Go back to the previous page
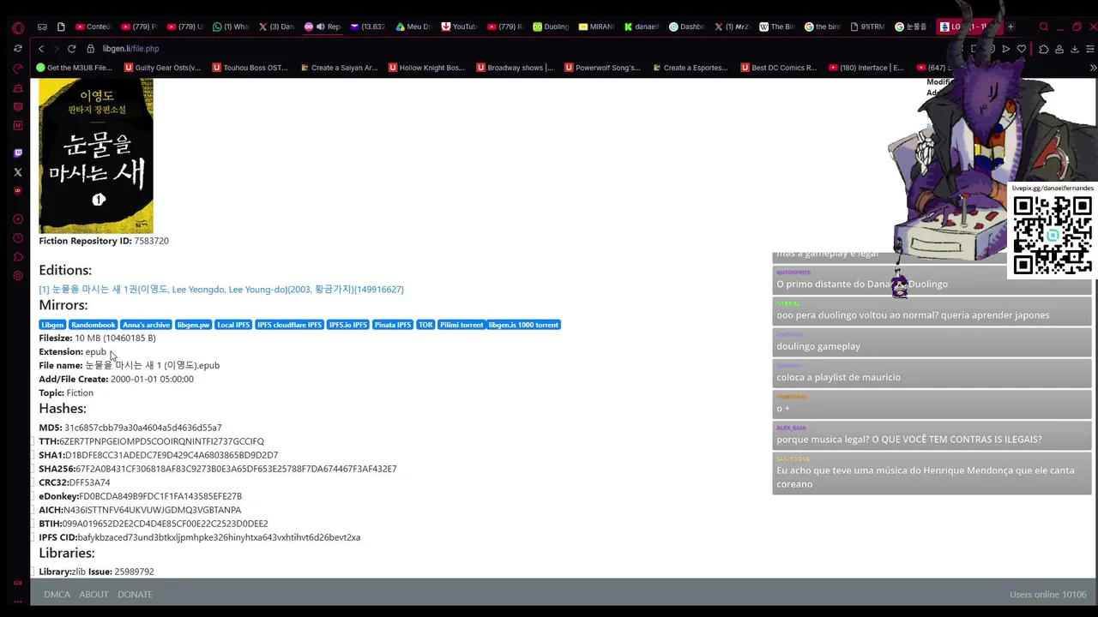1098x617 pixels. [41, 49]
